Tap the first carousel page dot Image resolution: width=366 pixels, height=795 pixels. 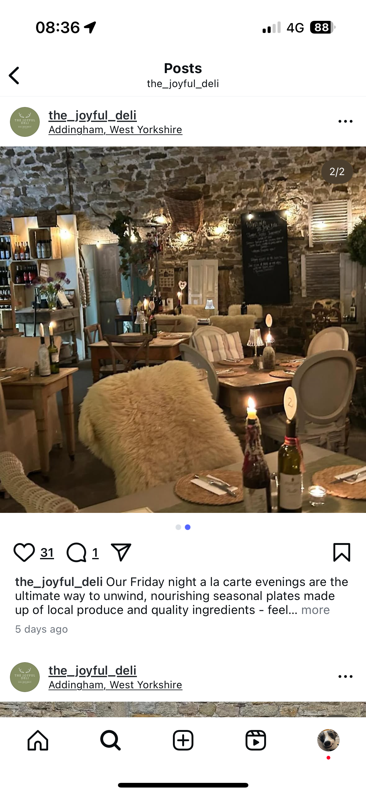(x=178, y=527)
